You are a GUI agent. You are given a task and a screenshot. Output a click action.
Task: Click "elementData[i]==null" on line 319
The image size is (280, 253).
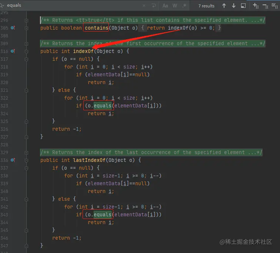click(x=117, y=74)
